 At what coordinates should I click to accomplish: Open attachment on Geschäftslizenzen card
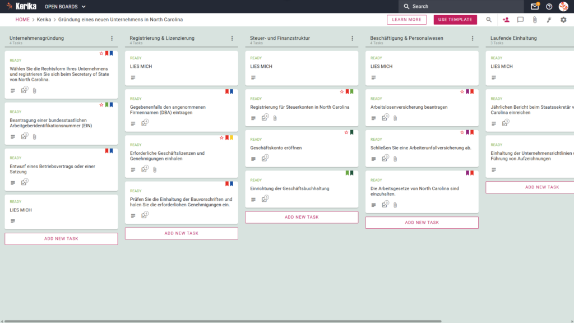(x=155, y=169)
